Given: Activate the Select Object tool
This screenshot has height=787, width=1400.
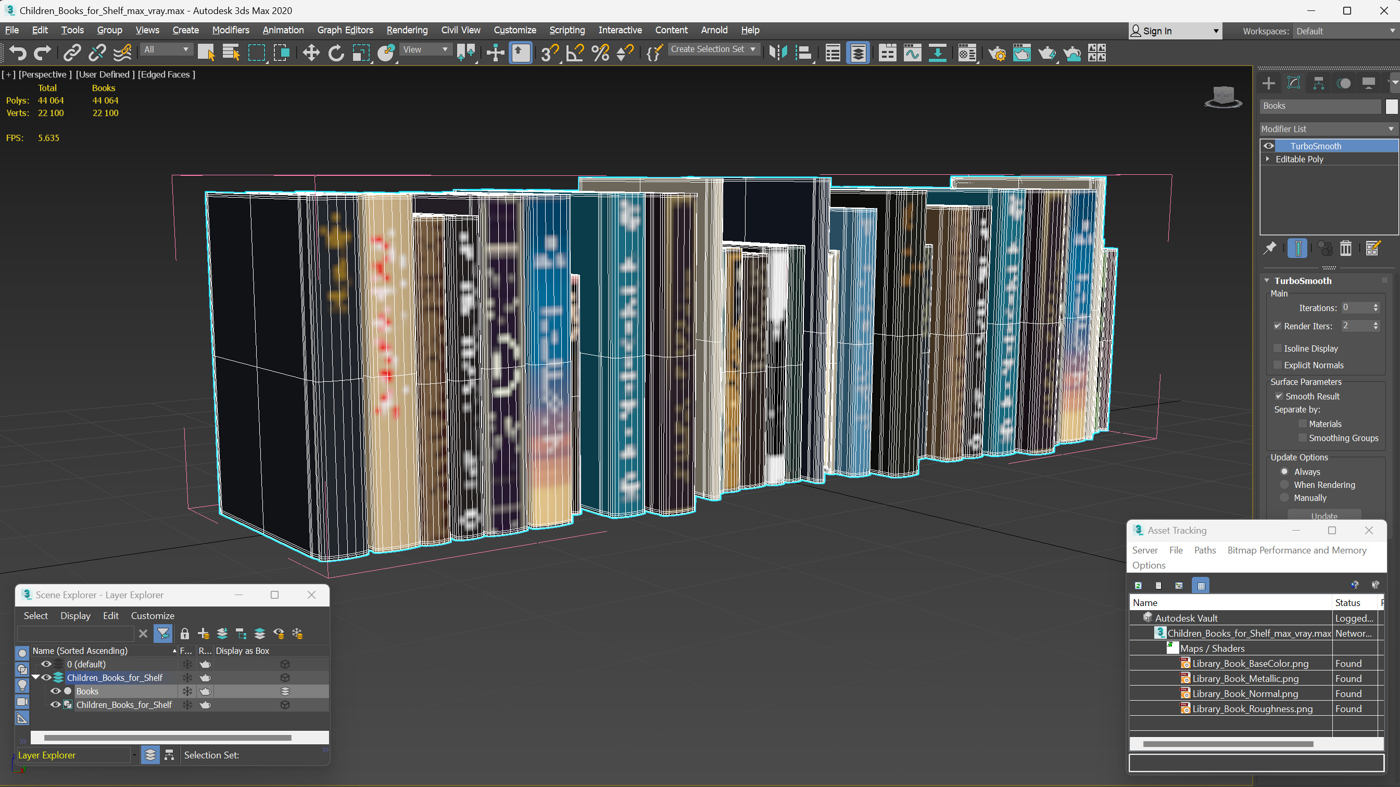Looking at the screenshot, I should coord(206,53).
